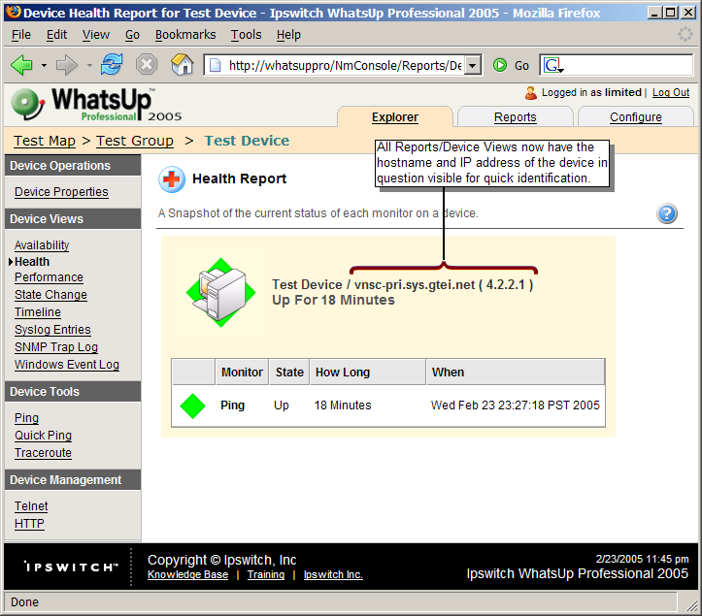
Task: Click the green Back arrow button
Action: [x=21, y=65]
